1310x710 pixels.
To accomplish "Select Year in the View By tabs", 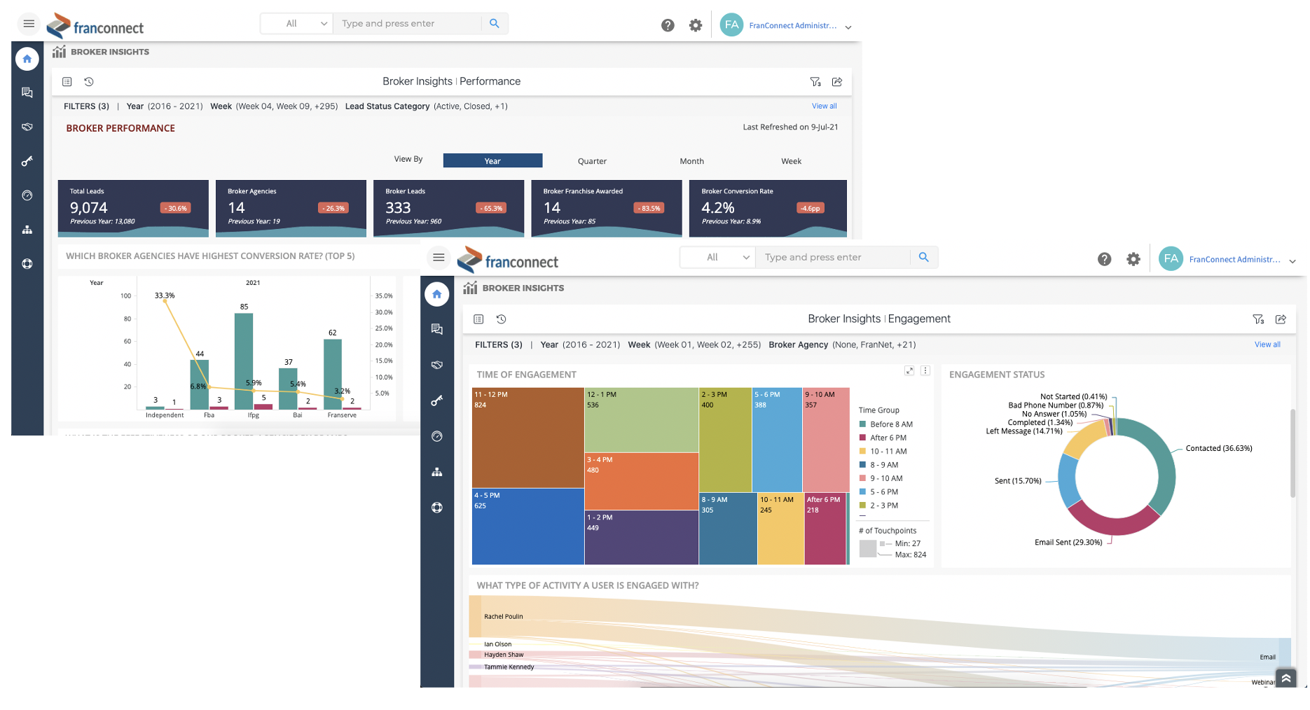I will pyautogui.click(x=492, y=160).
